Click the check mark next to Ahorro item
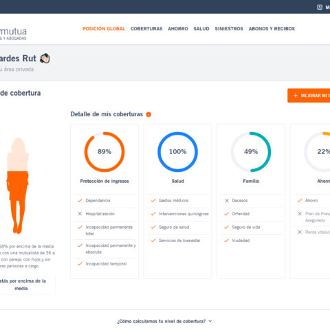330x330 pixels. (x=300, y=201)
